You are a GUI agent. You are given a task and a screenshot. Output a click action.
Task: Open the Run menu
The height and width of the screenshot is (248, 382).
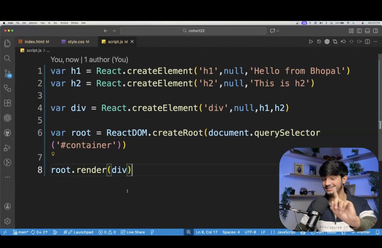click(55, 23)
